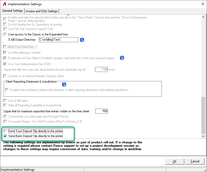
Task: Toggle Connectivity Loss Message and Re-login Process
Action: (x=5, y=116)
